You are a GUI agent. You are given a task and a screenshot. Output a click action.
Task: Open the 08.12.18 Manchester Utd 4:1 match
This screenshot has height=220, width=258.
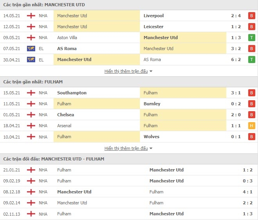click(129, 192)
